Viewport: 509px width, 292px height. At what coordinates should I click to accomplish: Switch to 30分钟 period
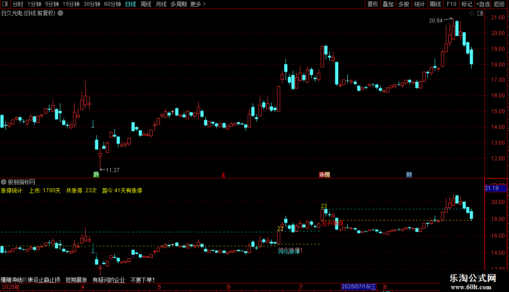coord(92,4)
